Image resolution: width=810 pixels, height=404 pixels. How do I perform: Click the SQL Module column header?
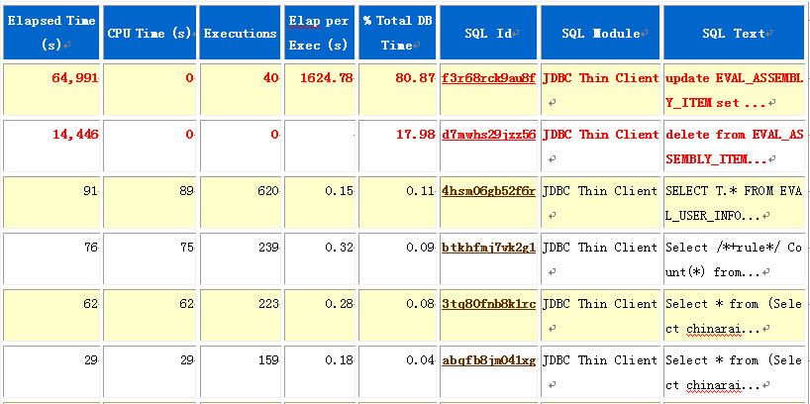click(600, 33)
